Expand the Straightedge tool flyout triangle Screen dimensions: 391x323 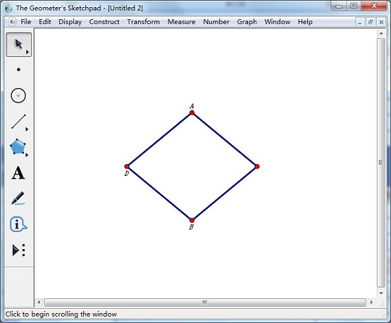pos(27,129)
